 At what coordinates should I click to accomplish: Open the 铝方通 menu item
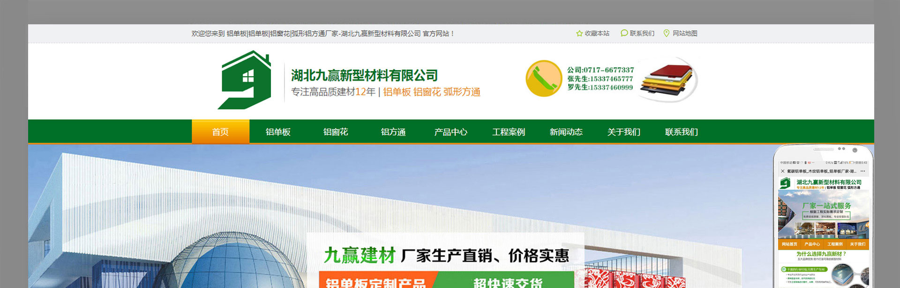pos(393,132)
